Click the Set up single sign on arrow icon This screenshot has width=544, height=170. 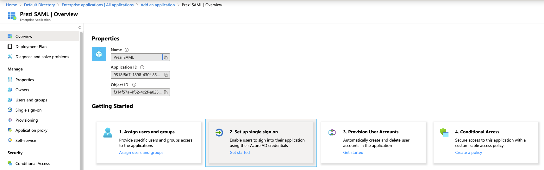click(219, 132)
